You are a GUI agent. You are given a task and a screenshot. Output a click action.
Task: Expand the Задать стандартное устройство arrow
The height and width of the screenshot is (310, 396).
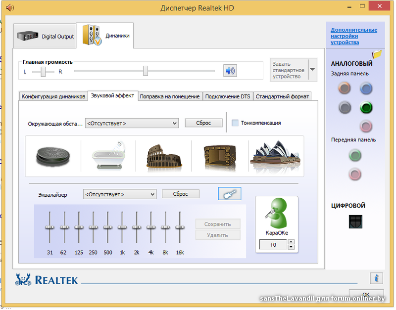click(313, 70)
